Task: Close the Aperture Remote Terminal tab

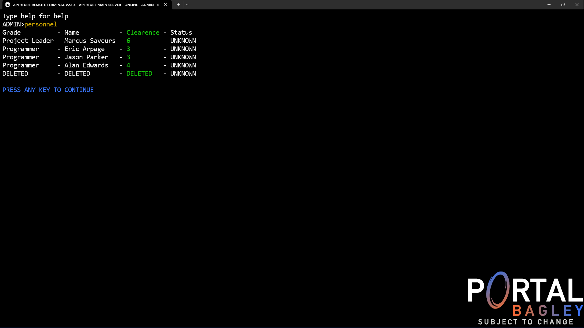Action: coord(165,5)
